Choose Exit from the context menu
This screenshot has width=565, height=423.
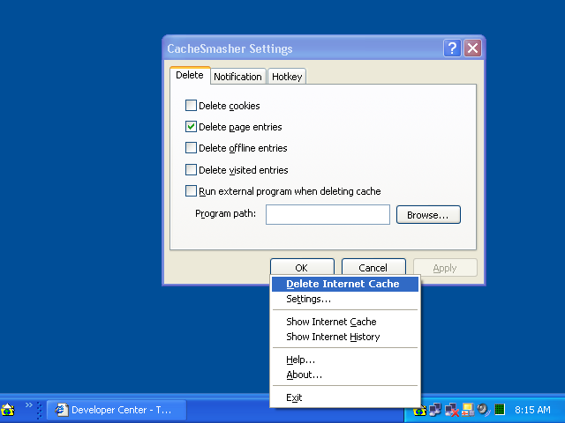click(x=345, y=397)
